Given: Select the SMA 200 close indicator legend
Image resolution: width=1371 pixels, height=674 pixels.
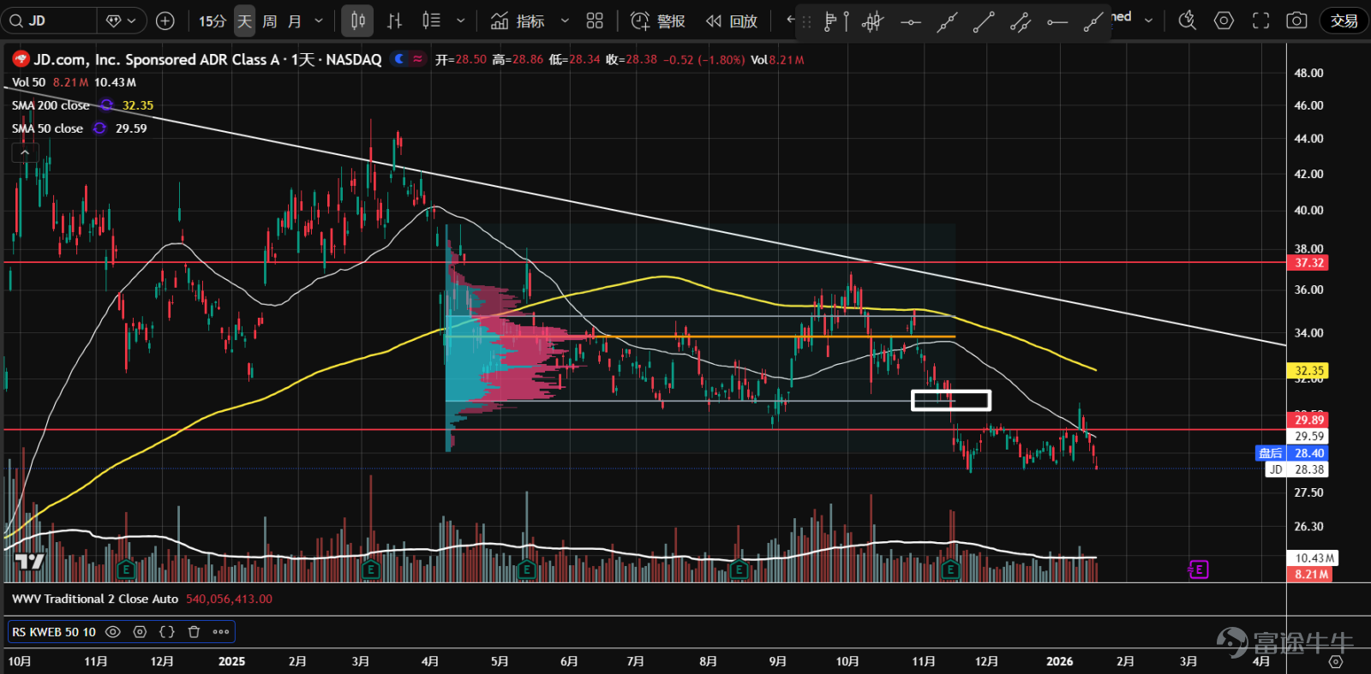Looking at the screenshot, I should (51, 105).
